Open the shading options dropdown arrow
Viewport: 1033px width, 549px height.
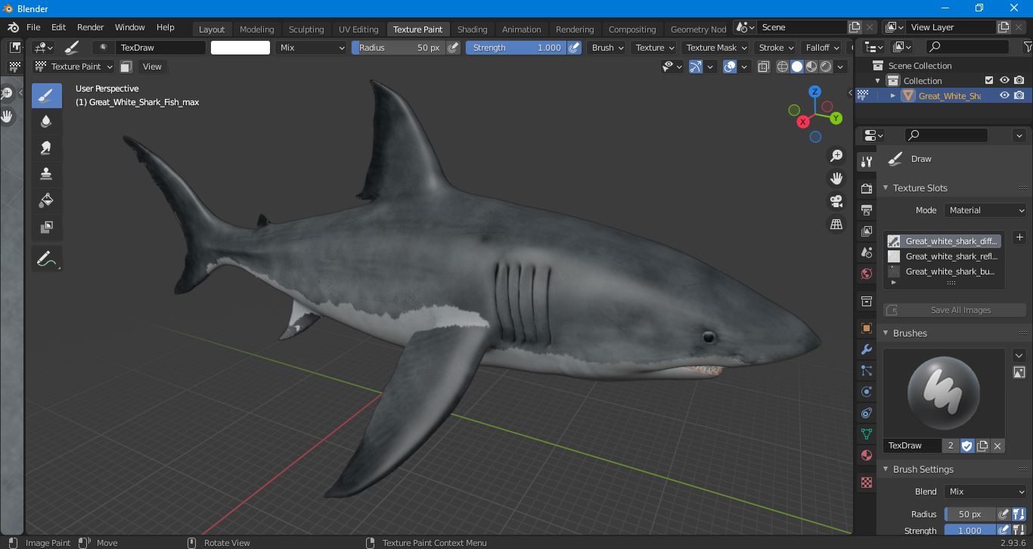[840, 67]
